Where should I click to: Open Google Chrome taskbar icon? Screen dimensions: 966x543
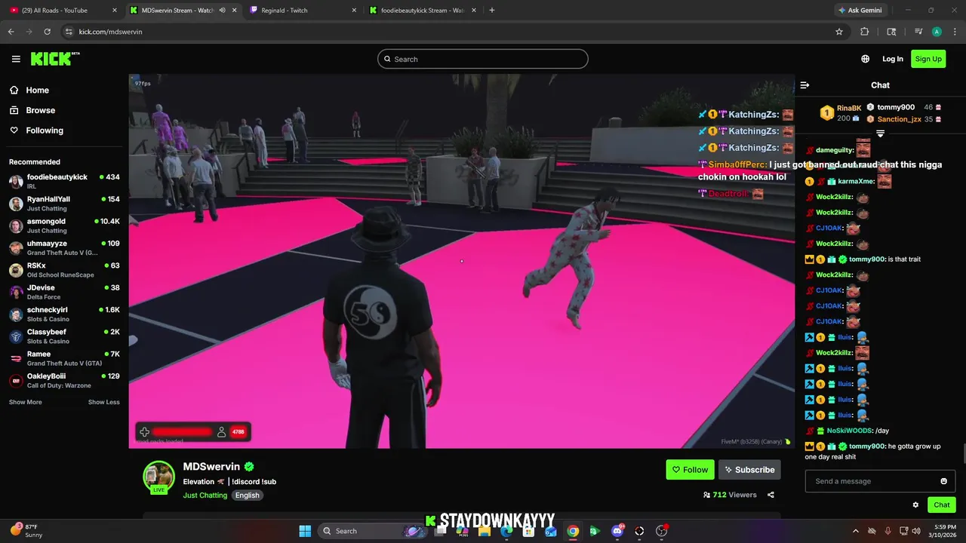point(573,531)
